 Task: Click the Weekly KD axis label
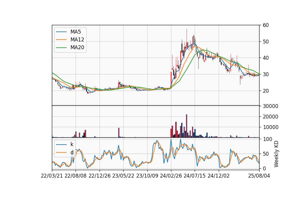point(276,154)
